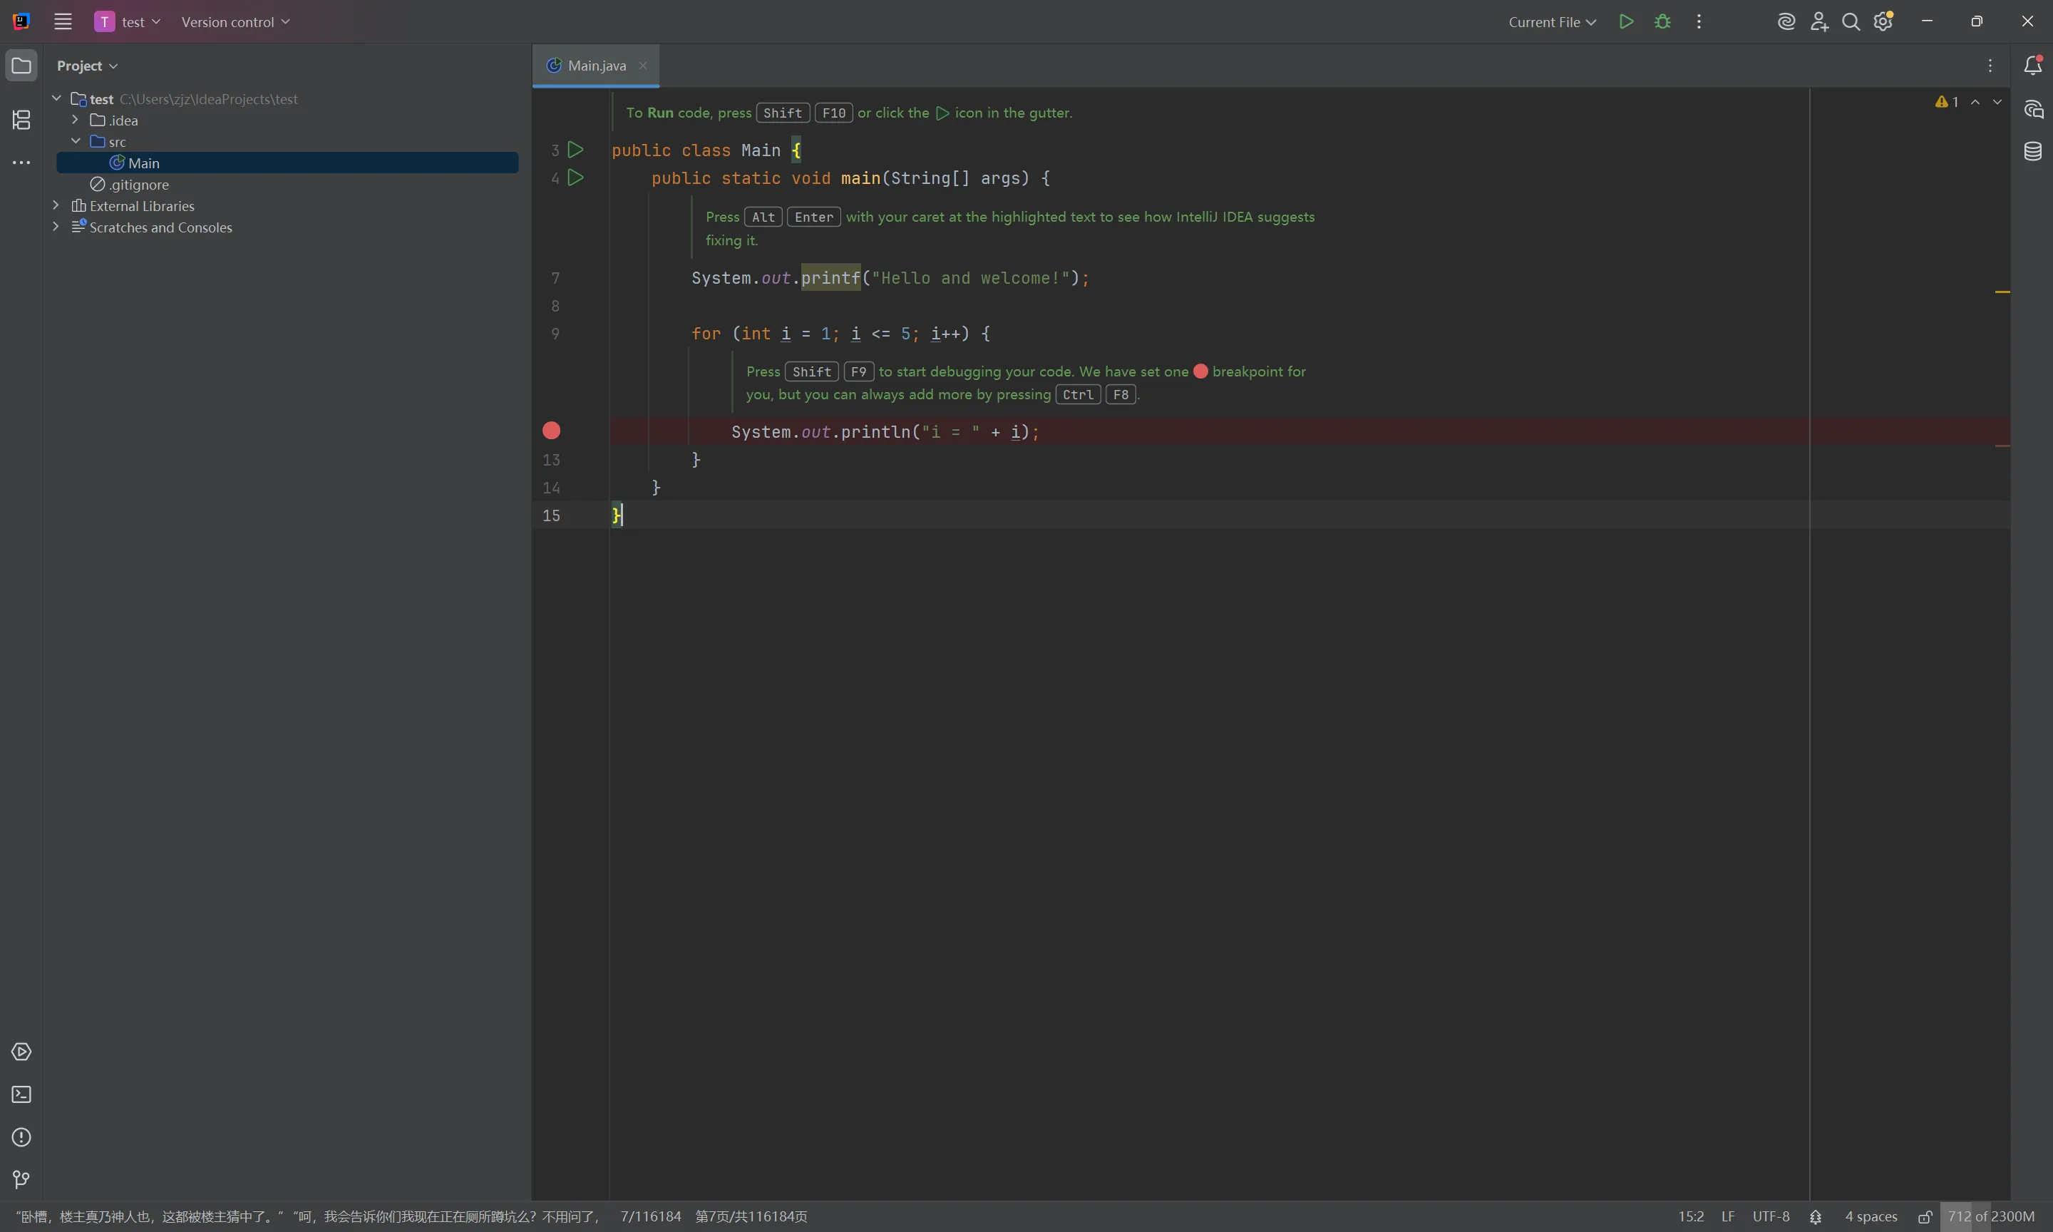Viewport: 2053px width, 1232px height.
Task: Open the Current File run configuration dropdown
Action: (1552, 21)
